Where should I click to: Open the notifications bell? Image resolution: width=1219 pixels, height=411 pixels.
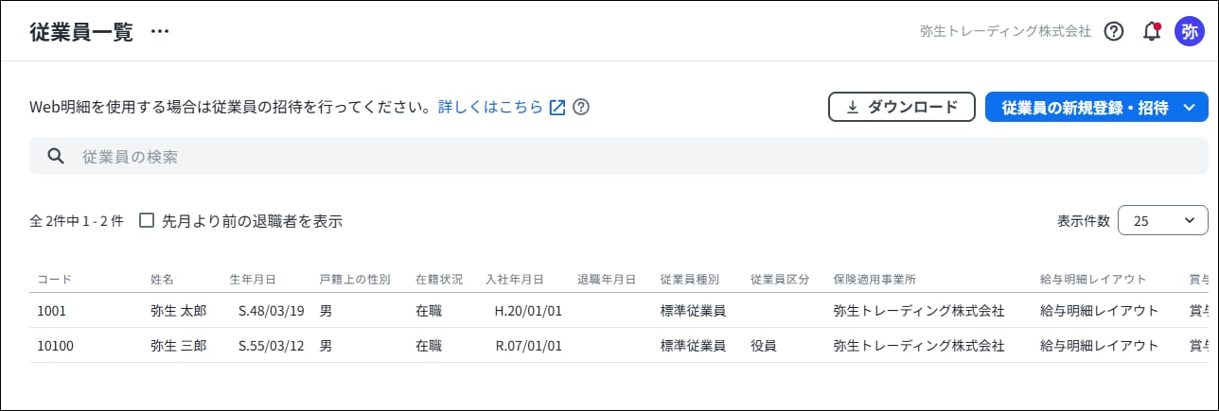point(1152,31)
